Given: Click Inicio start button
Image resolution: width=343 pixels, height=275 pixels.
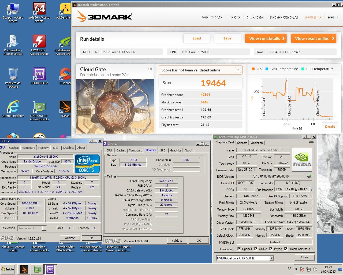Looking at the screenshot, I should pos(8,269).
